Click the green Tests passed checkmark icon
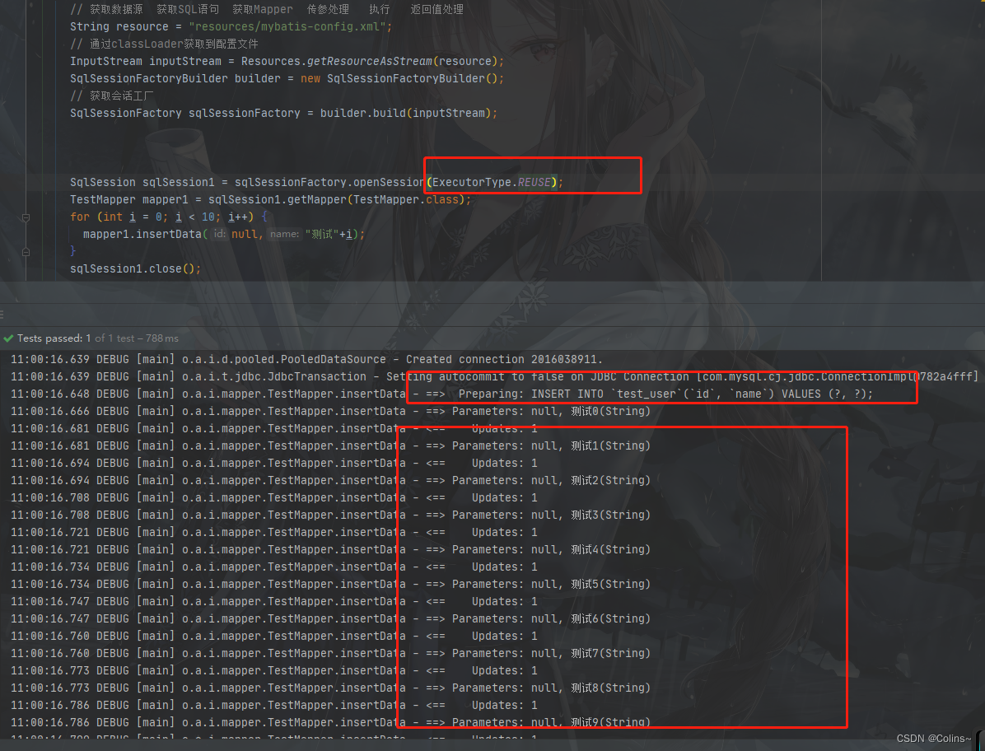The width and height of the screenshot is (985, 751). pos(8,338)
